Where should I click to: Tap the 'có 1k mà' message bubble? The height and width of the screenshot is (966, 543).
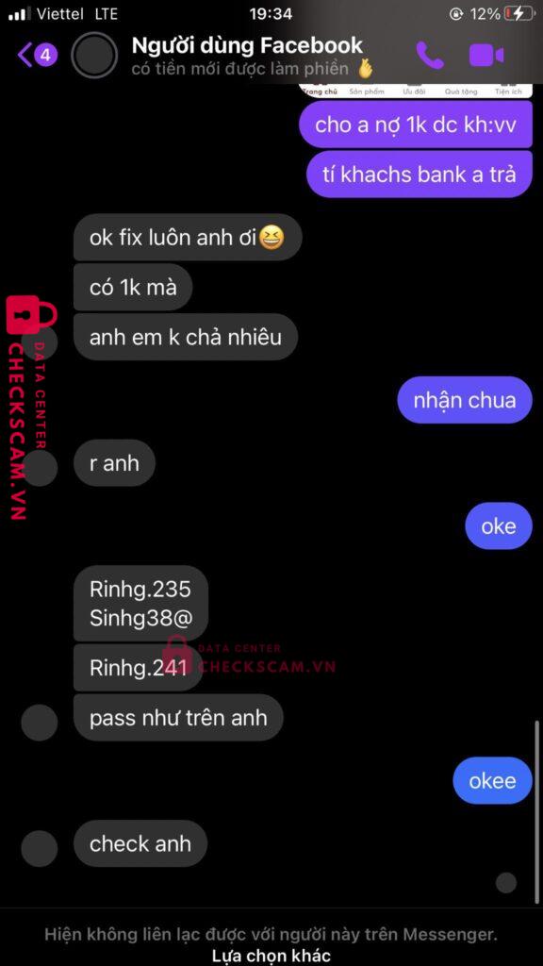click(x=133, y=287)
